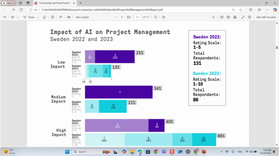This screenshot has width=279, height=156.
Task: Open the weather widget showing Sunny
Action: click(x=10, y=152)
